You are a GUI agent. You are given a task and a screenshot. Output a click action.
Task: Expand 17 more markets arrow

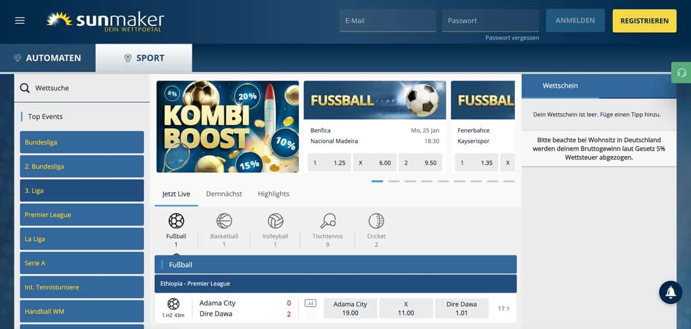pos(504,308)
